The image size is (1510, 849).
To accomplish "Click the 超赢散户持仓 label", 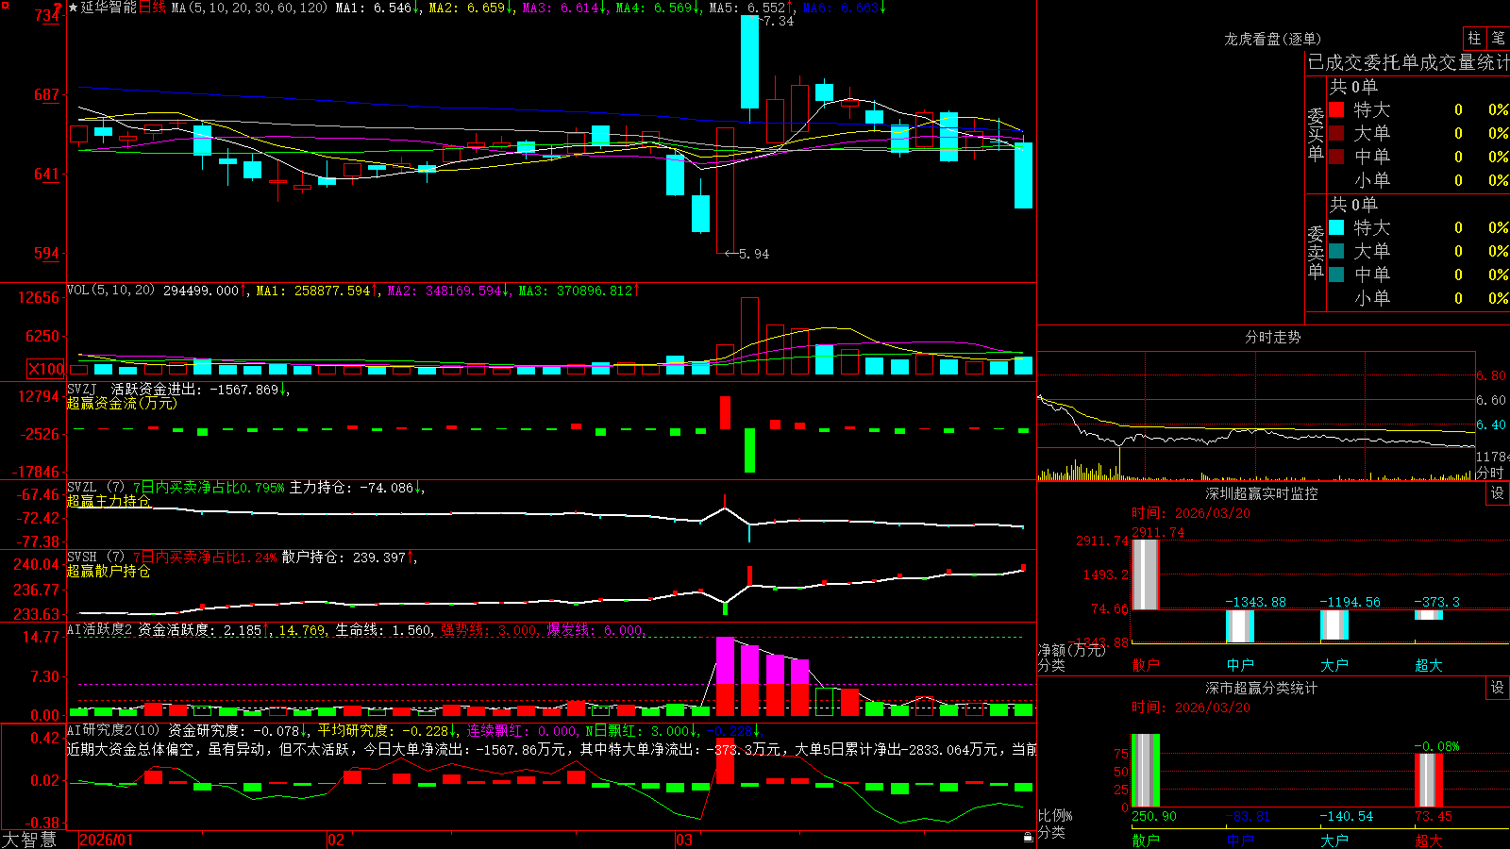I will (109, 571).
